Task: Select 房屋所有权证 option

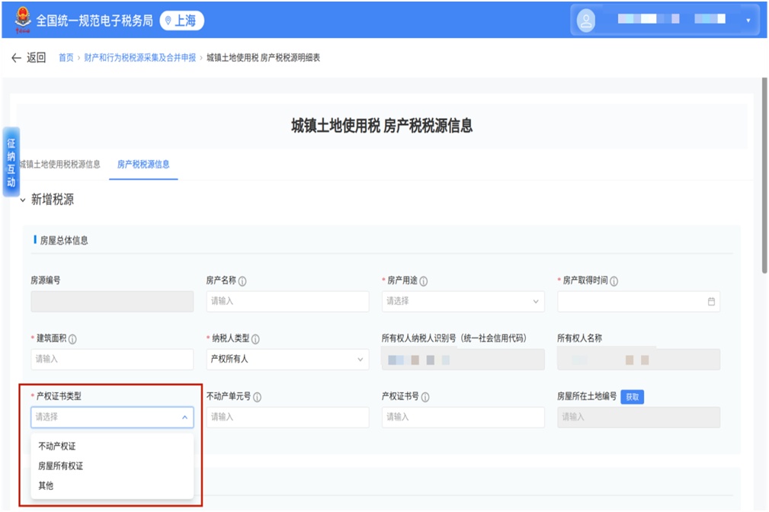Action: [x=61, y=466]
